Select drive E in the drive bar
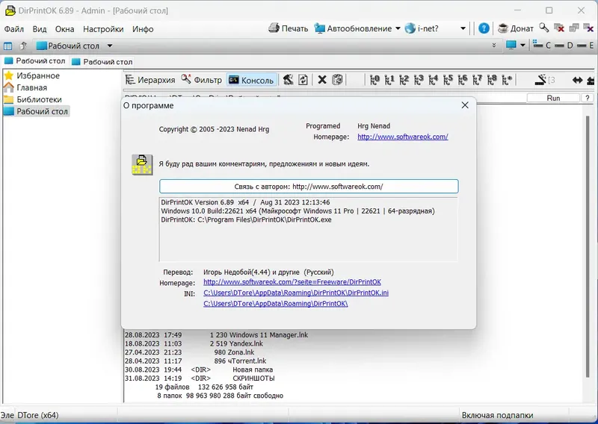Screen dimensions: 598x424 [x=585, y=46]
